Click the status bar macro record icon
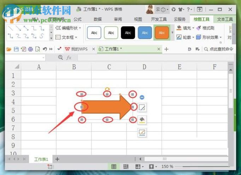The image size is (241, 175). click(x=50, y=167)
